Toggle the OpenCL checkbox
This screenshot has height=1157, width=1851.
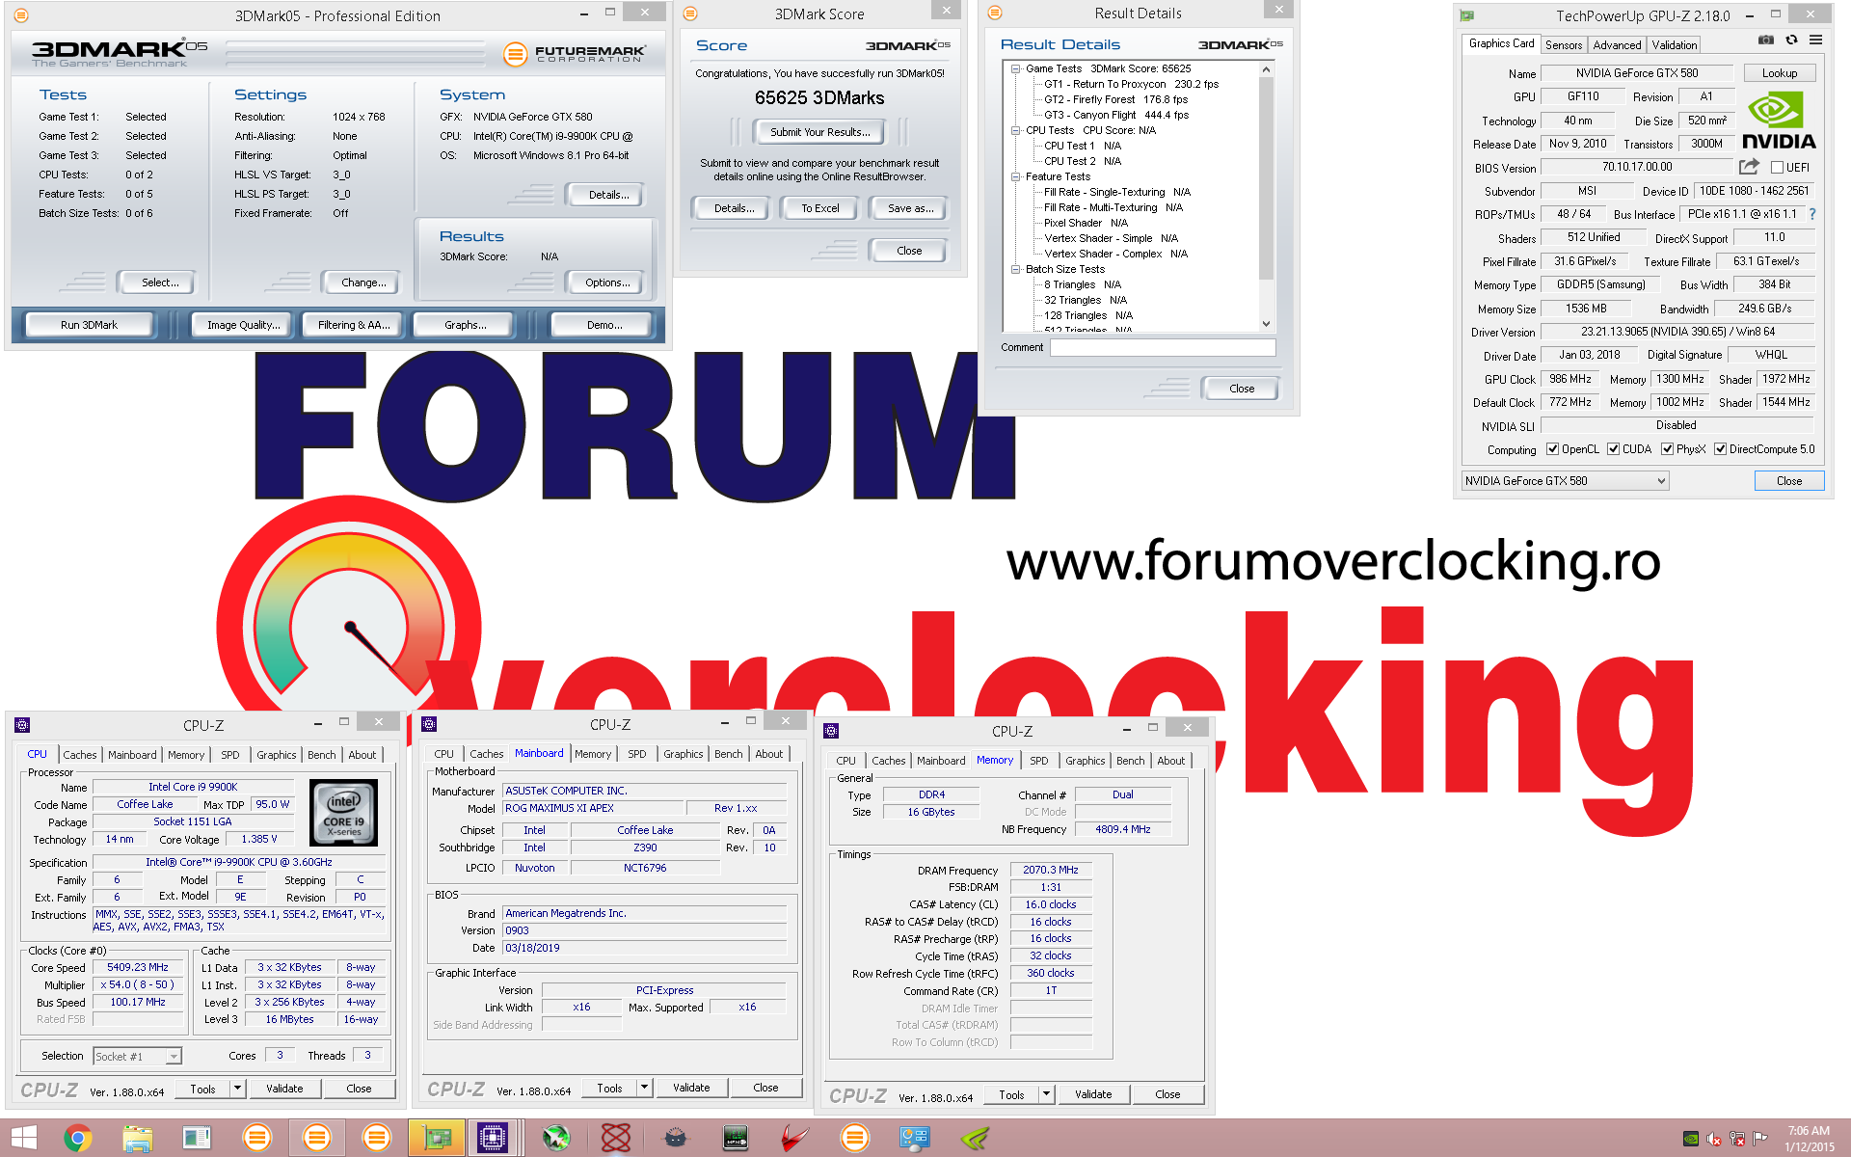(1552, 449)
